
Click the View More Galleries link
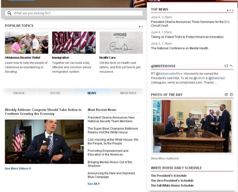point(165,158)
